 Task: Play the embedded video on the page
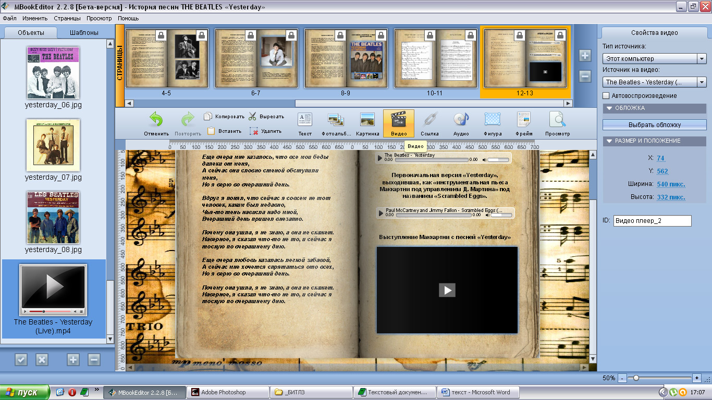point(447,290)
